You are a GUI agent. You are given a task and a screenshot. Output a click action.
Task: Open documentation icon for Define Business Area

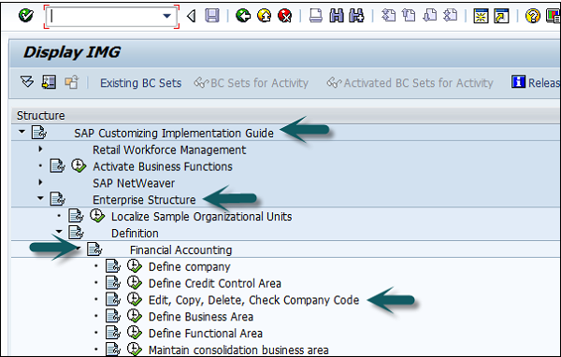(113, 316)
